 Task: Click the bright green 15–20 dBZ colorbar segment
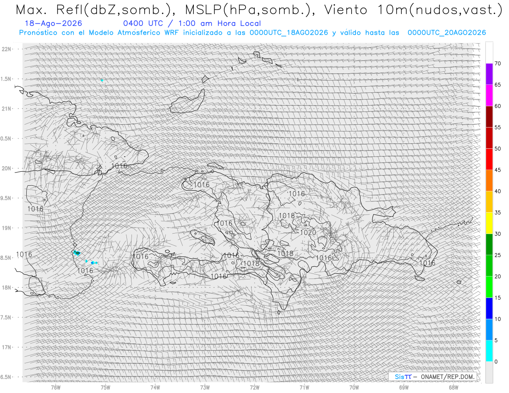(489, 287)
